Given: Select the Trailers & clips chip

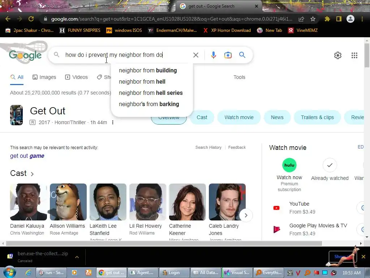Looking at the screenshot, I should point(317,117).
